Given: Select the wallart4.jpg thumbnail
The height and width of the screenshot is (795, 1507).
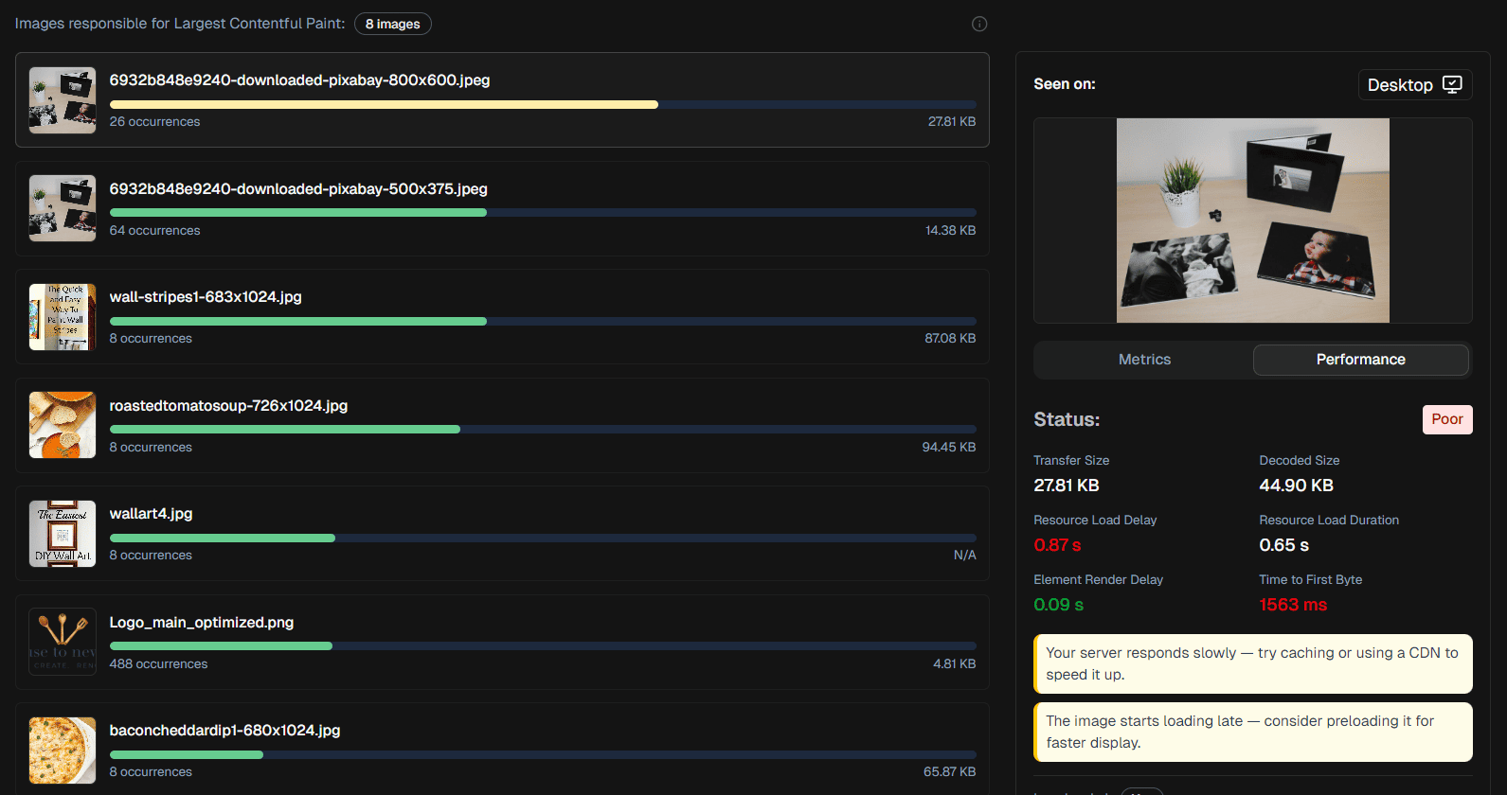Looking at the screenshot, I should coord(63,534).
